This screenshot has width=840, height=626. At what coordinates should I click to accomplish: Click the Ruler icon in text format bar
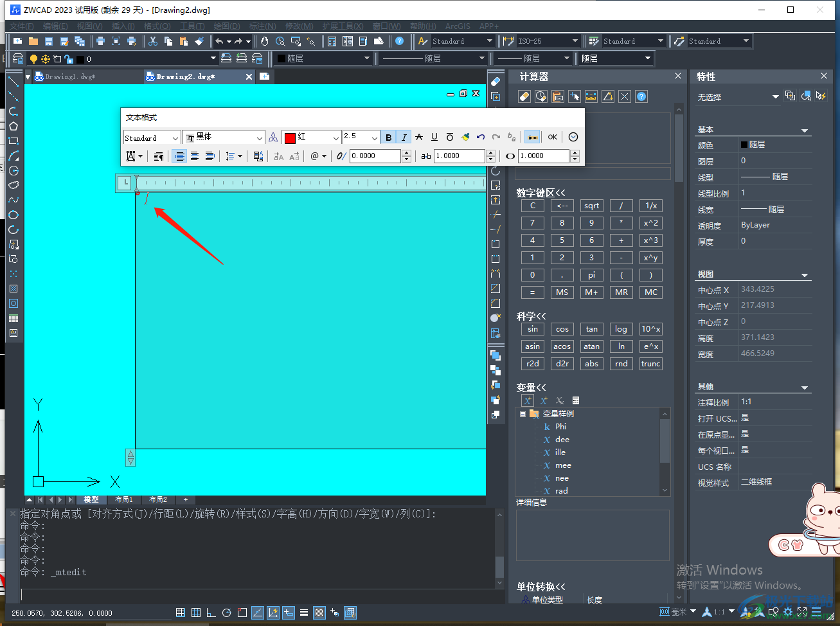533,137
